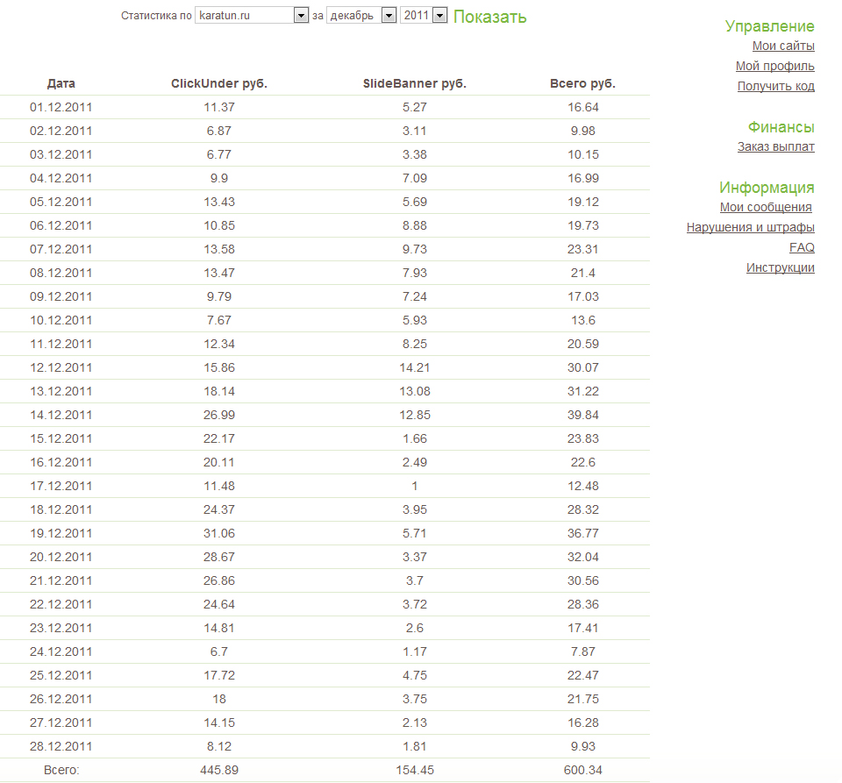The width and height of the screenshot is (842, 783).
Task: Click the Показать link
Action: 489,17
